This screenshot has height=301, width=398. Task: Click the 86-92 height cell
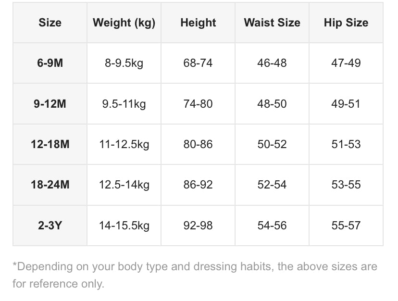pos(198,185)
